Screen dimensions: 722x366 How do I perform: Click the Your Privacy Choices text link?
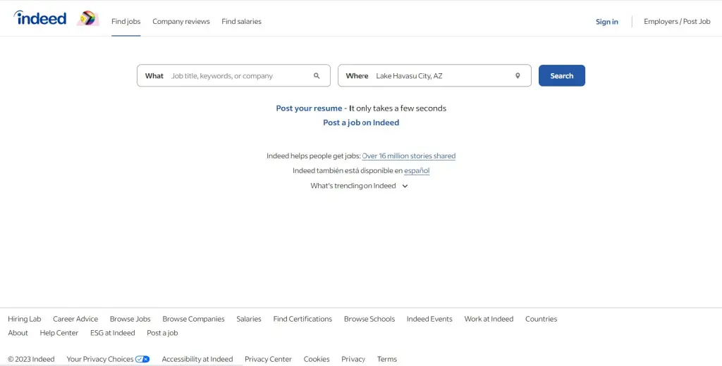[x=100, y=359]
